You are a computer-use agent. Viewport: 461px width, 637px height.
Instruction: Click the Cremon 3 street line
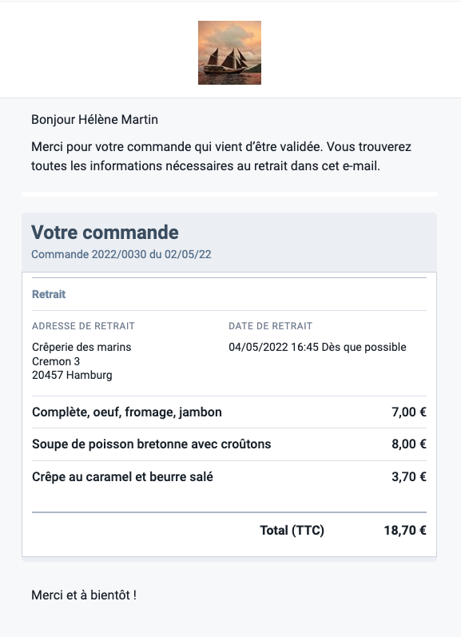[x=56, y=361]
